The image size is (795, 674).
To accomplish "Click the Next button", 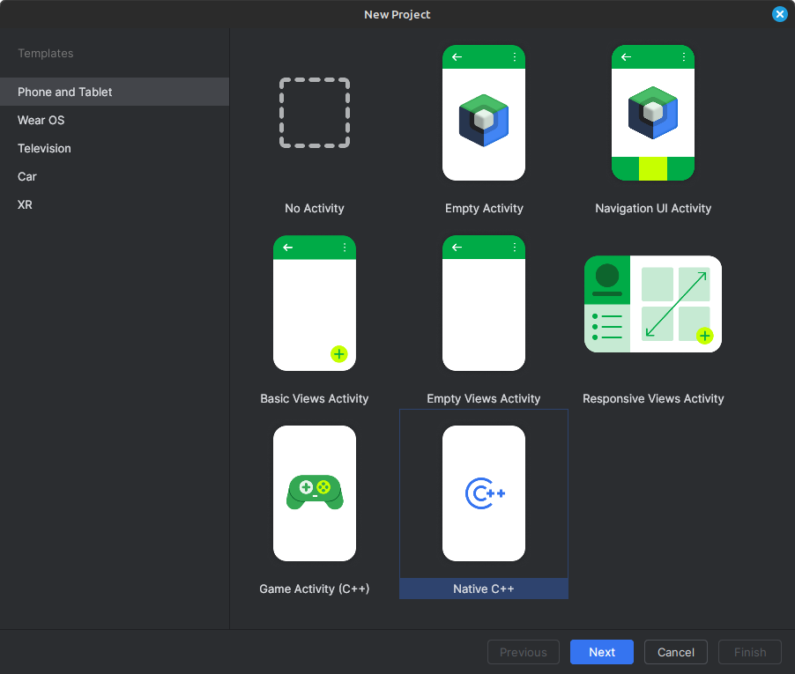I will 601,652.
